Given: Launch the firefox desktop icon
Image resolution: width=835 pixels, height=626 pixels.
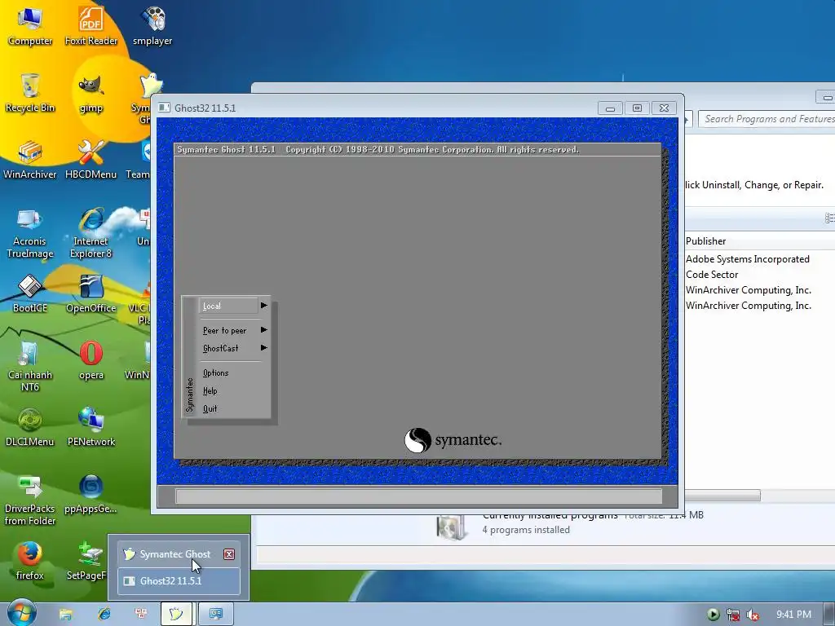Looking at the screenshot, I should coord(30,561).
